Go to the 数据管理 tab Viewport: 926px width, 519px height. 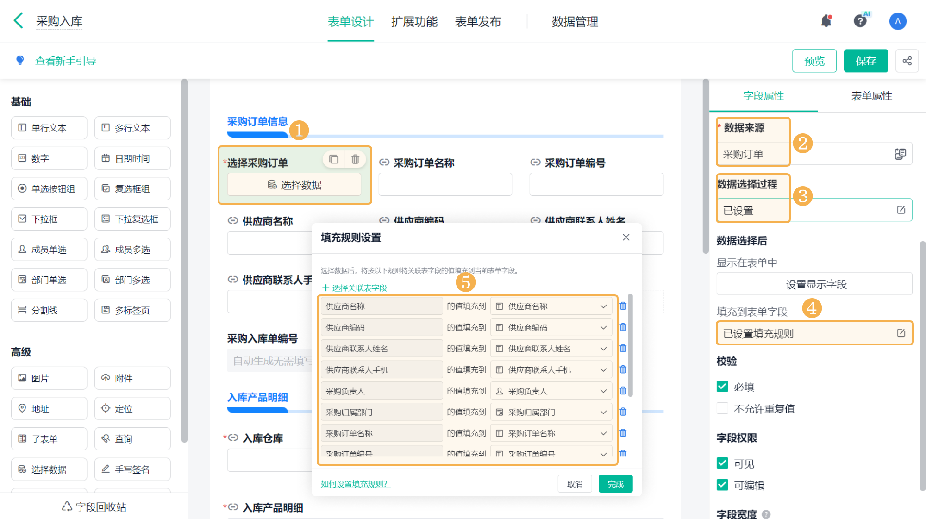pyautogui.click(x=575, y=22)
